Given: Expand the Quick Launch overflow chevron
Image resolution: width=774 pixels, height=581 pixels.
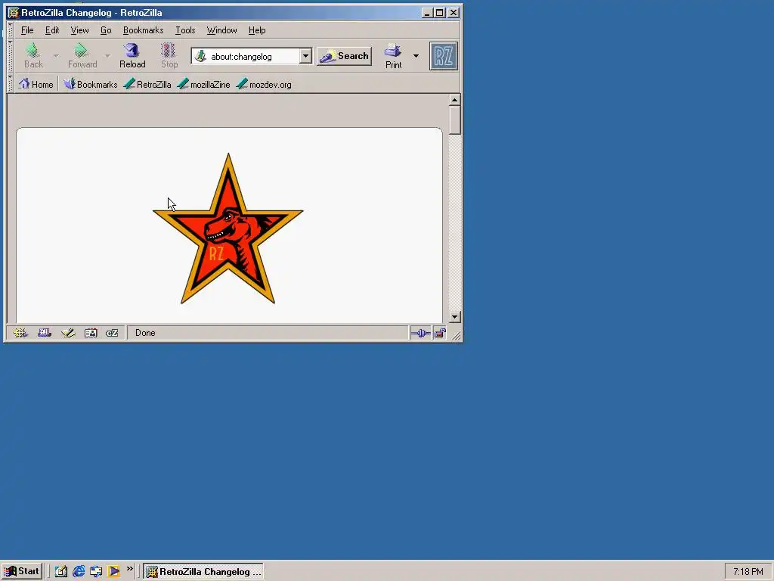Looking at the screenshot, I should [x=129, y=569].
